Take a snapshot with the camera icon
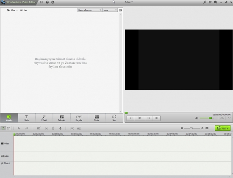The image size is (233, 178). point(222,118)
